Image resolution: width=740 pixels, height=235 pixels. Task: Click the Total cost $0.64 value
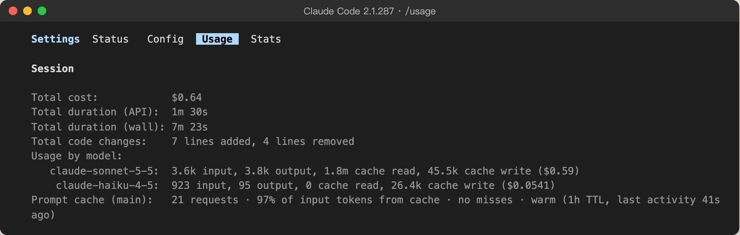click(x=186, y=97)
